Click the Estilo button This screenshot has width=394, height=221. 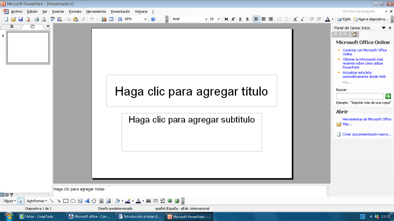coord(344,19)
